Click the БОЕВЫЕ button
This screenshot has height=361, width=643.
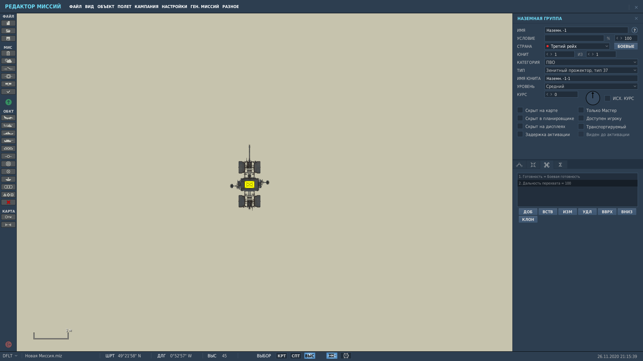tap(626, 46)
